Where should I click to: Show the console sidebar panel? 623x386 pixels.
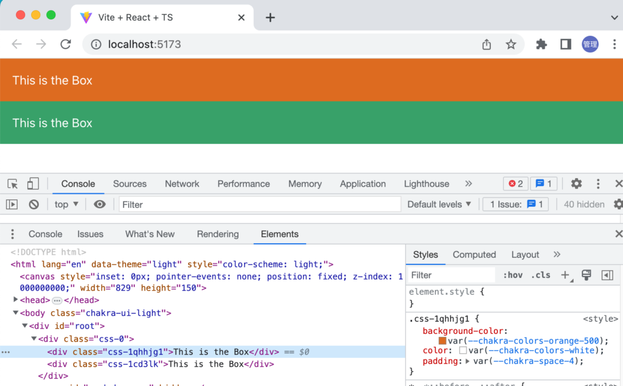(x=12, y=204)
